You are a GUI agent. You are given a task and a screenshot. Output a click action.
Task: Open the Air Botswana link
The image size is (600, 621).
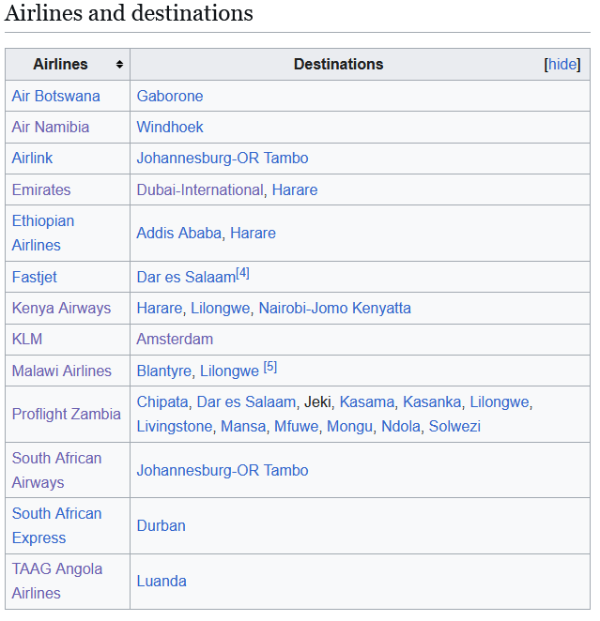[x=55, y=96]
